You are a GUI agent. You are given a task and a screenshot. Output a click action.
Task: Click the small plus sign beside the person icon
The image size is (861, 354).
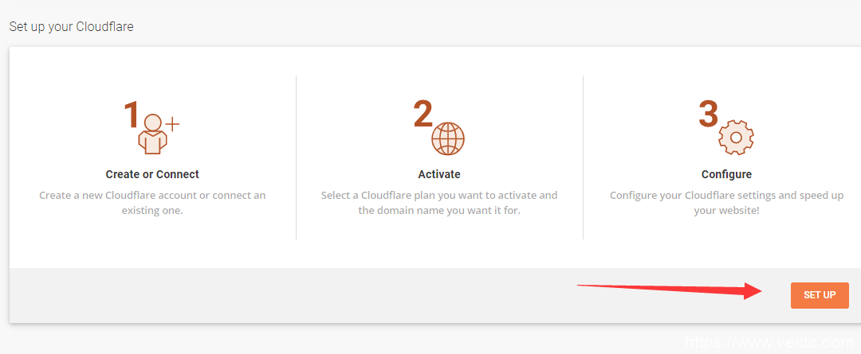(x=172, y=124)
